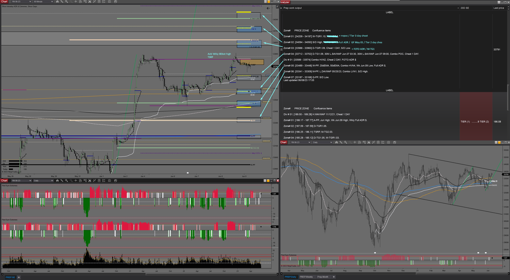This screenshot has width=510, height=280.
Task: Switch to the PREP.Daily tab
Action: [291, 277]
